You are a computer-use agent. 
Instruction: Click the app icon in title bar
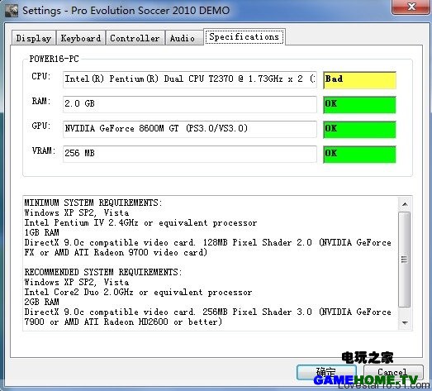coord(12,11)
